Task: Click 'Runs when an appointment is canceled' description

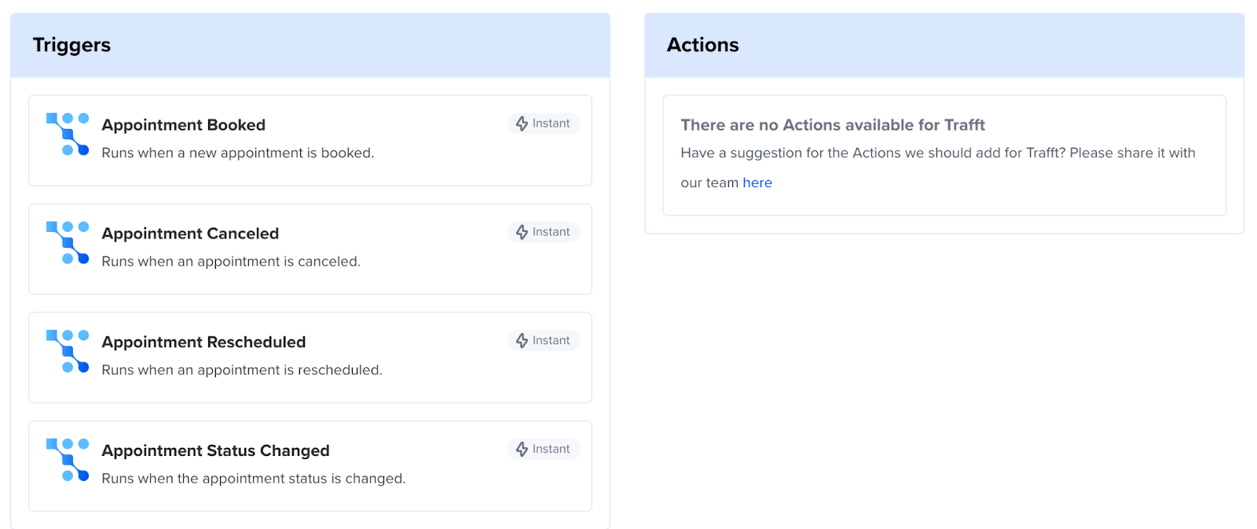Action: (231, 261)
